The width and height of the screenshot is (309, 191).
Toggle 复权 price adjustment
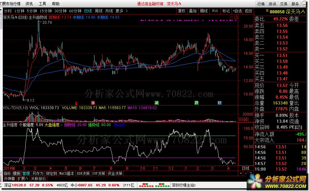coord(182,11)
